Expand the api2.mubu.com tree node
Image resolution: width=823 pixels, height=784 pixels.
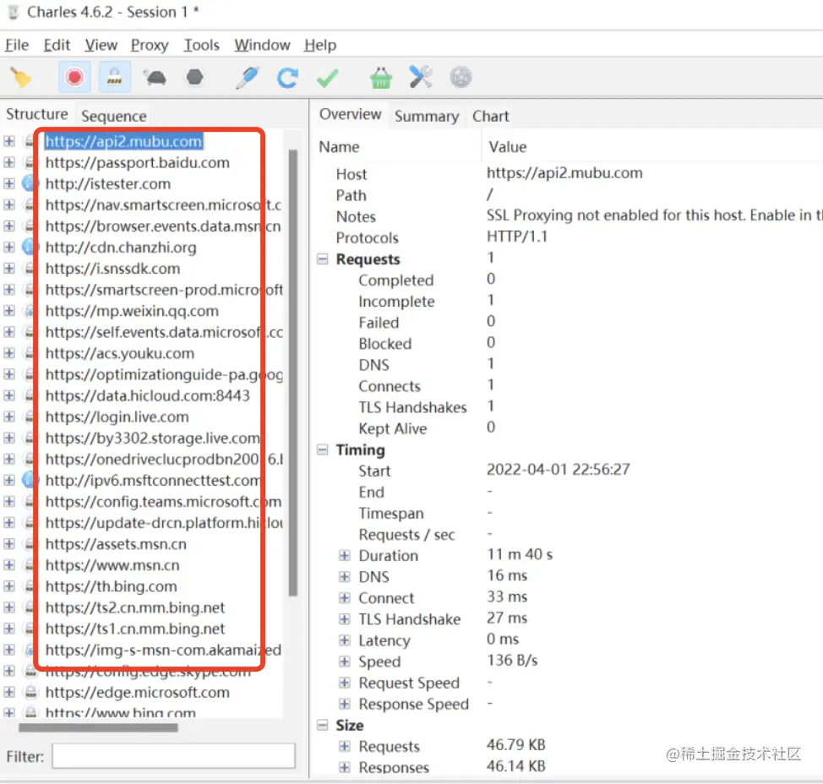coord(9,141)
